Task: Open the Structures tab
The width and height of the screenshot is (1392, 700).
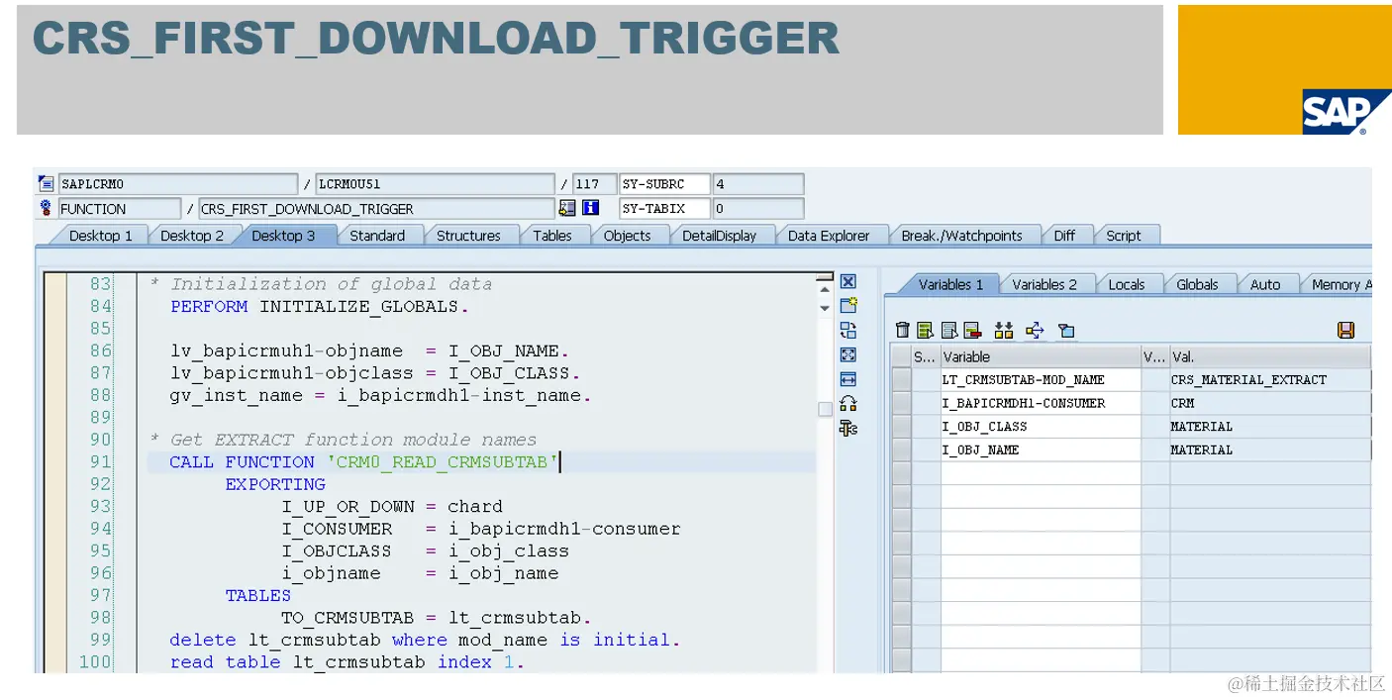Action: (468, 236)
